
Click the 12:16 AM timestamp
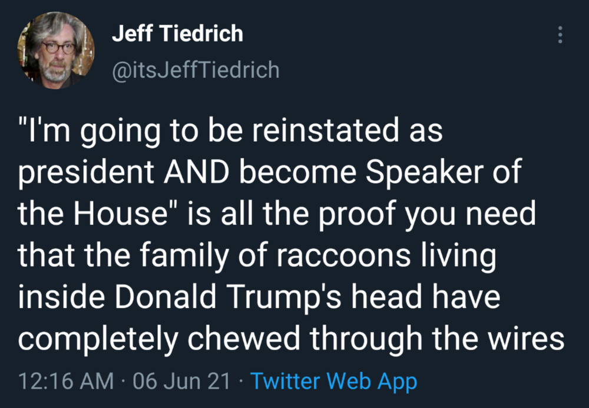pyautogui.click(x=66, y=382)
